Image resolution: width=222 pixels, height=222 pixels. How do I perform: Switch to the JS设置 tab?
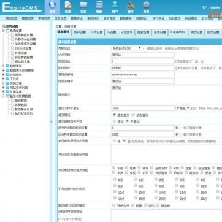coord(112,33)
